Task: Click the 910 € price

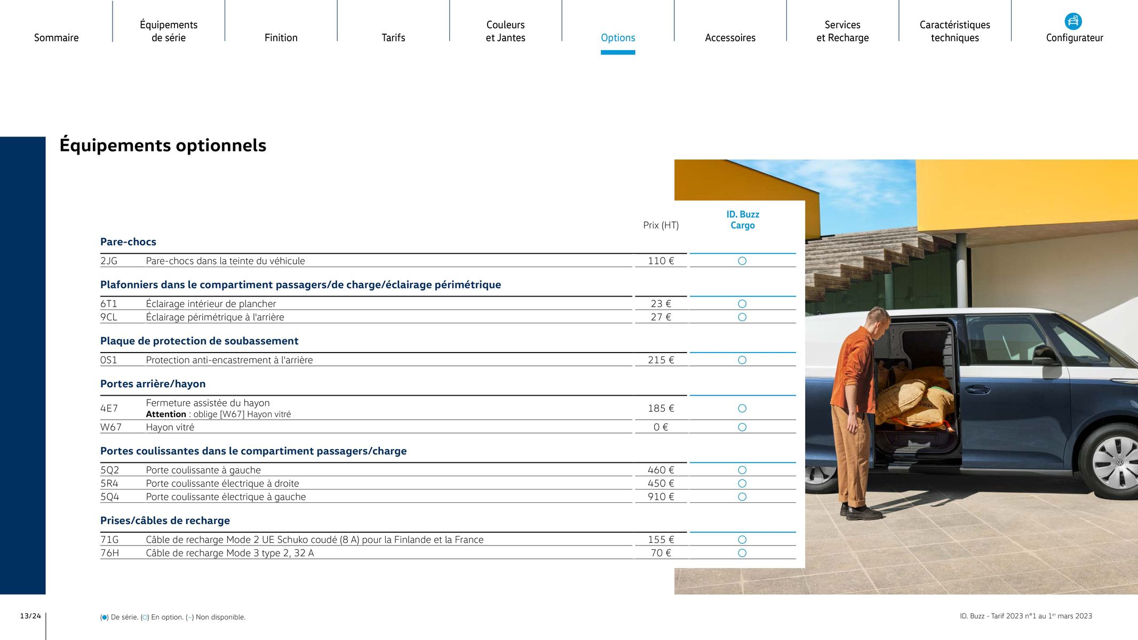Action: point(661,497)
